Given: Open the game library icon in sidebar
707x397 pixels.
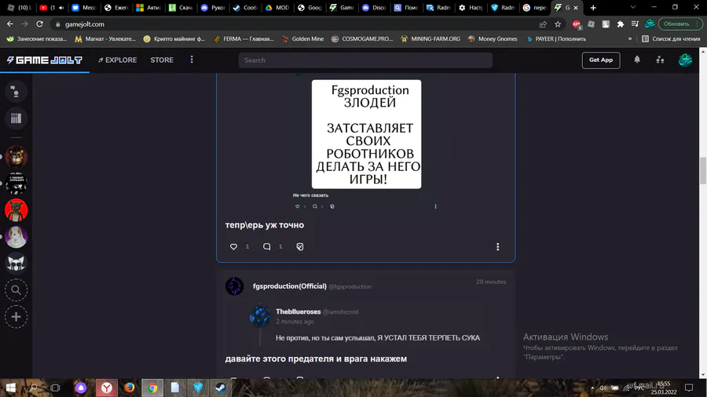Looking at the screenshot, I should pyautogui.click(x=16, y=118).
